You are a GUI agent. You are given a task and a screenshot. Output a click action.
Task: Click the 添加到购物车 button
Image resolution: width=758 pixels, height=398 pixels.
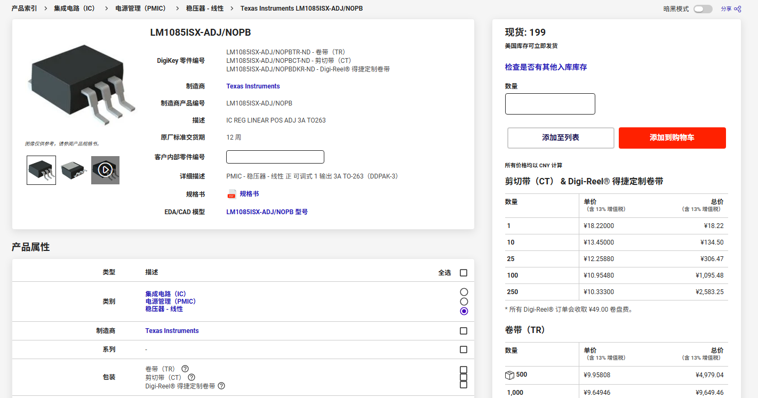672,138
